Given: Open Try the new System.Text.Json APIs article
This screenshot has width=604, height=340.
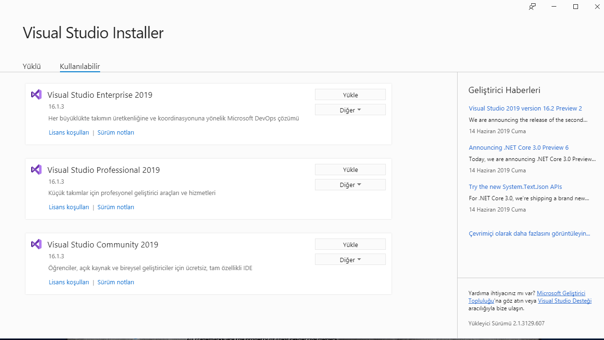Looking at the screenshot, I should coord(515,187).
